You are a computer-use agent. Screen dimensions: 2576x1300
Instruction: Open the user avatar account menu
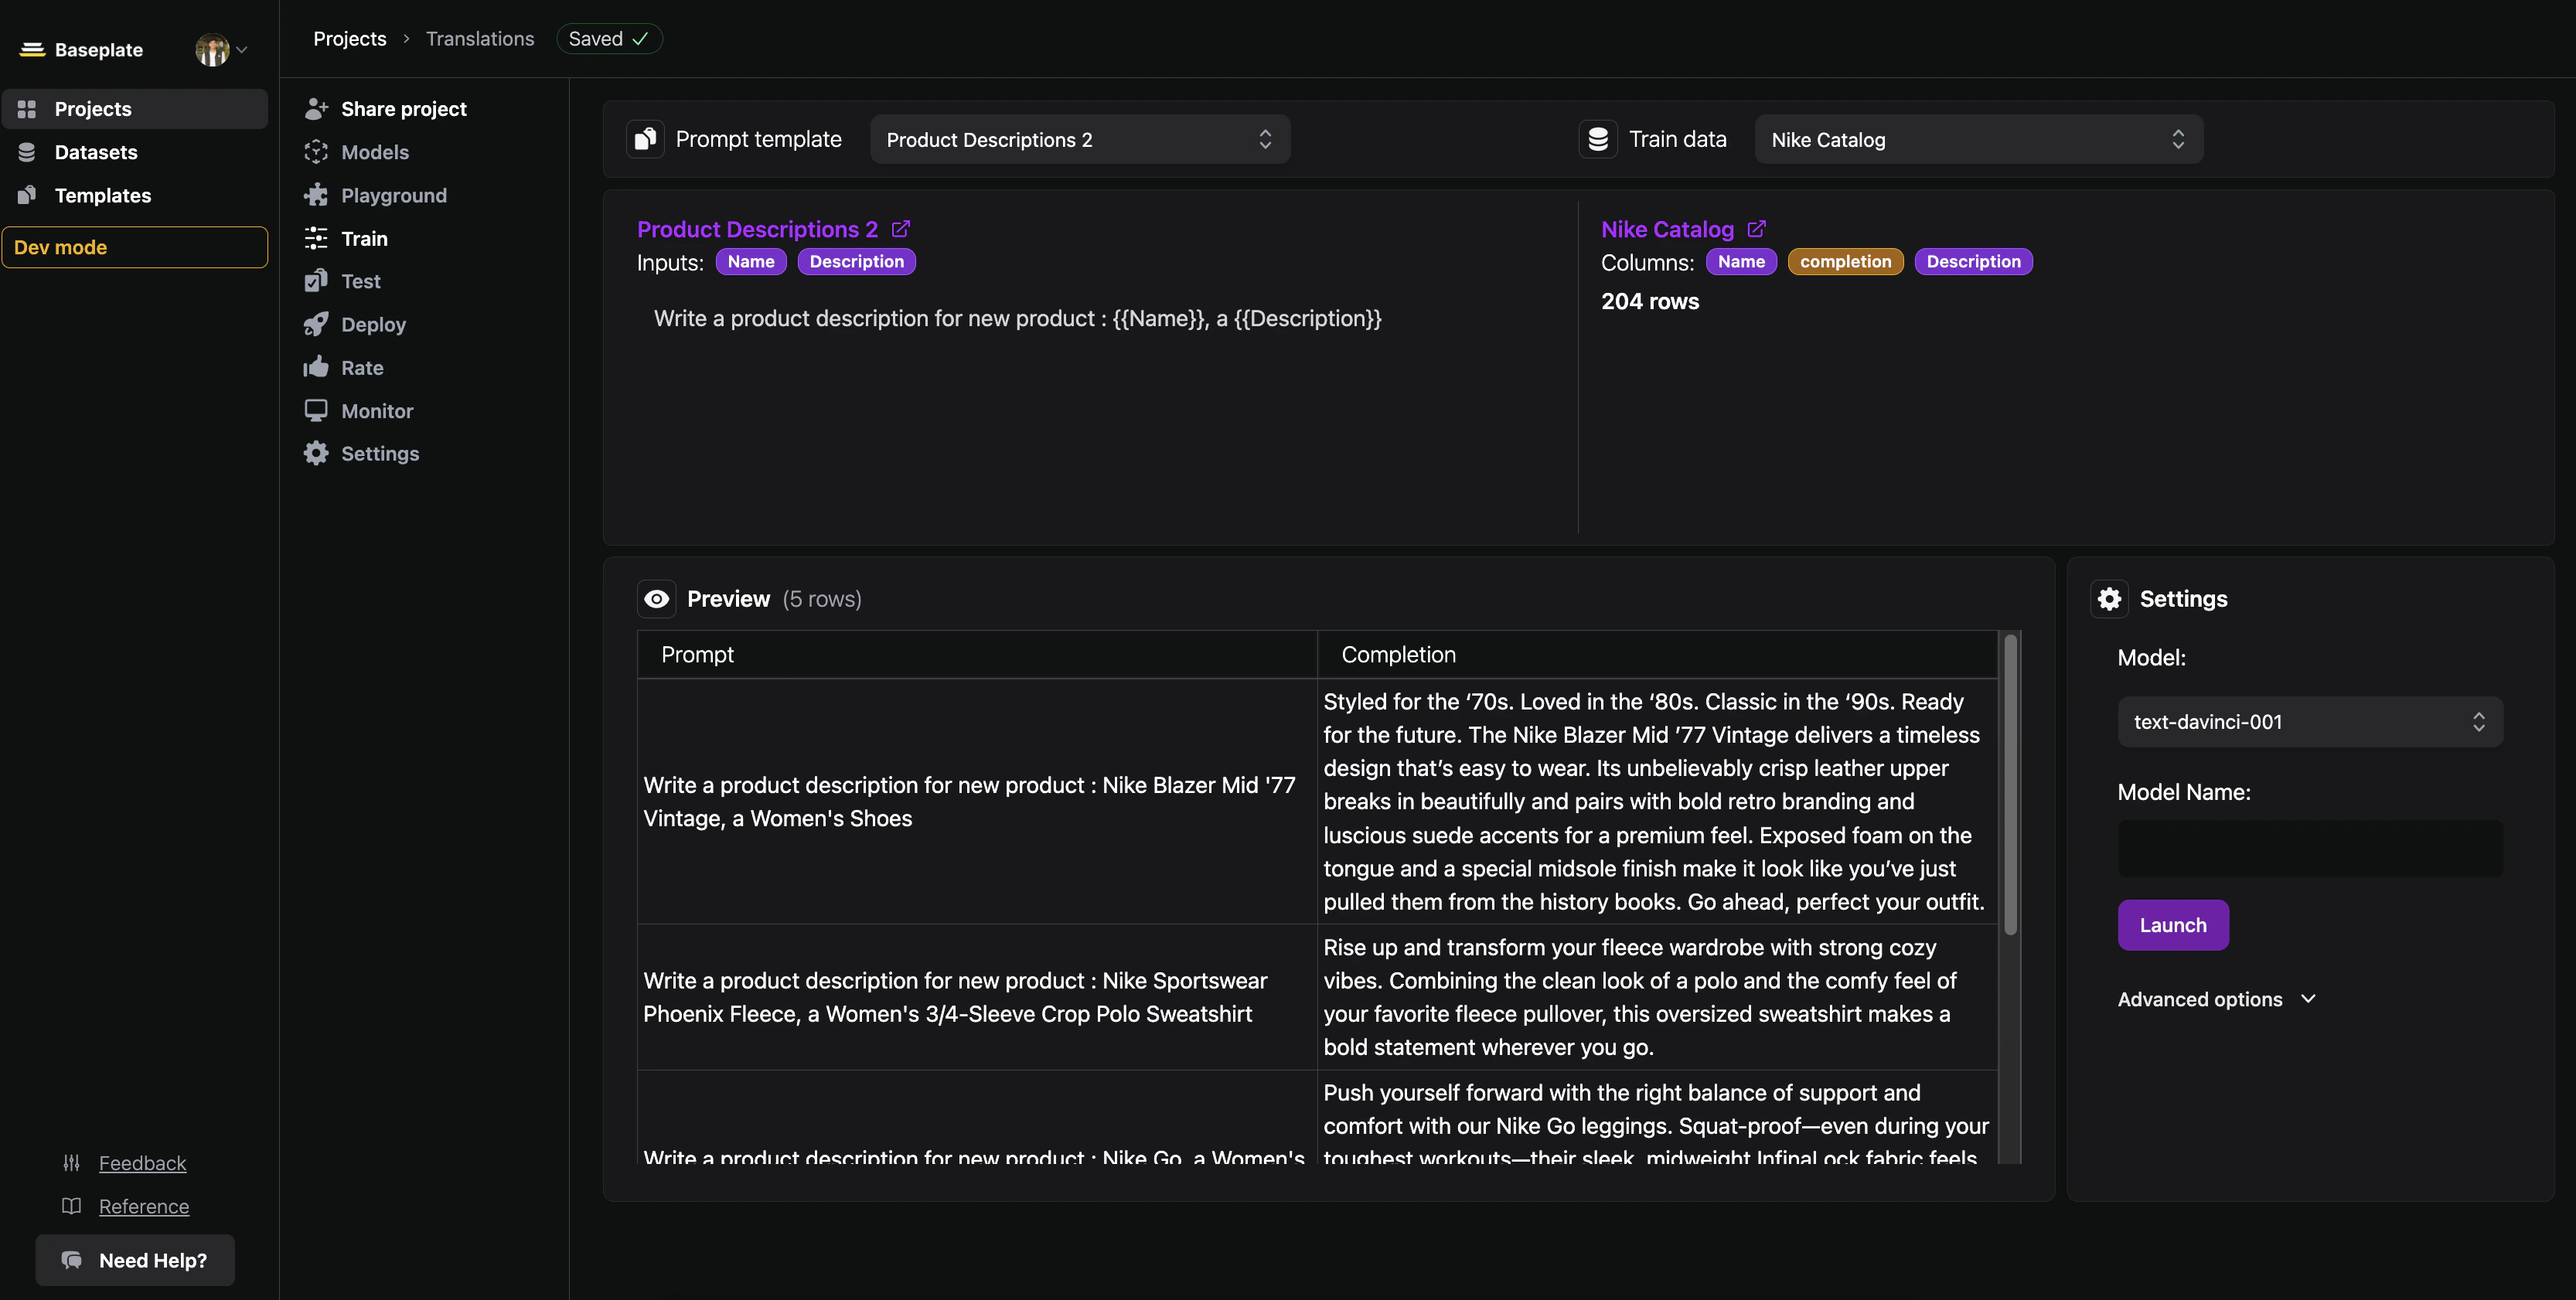point(221,49)
